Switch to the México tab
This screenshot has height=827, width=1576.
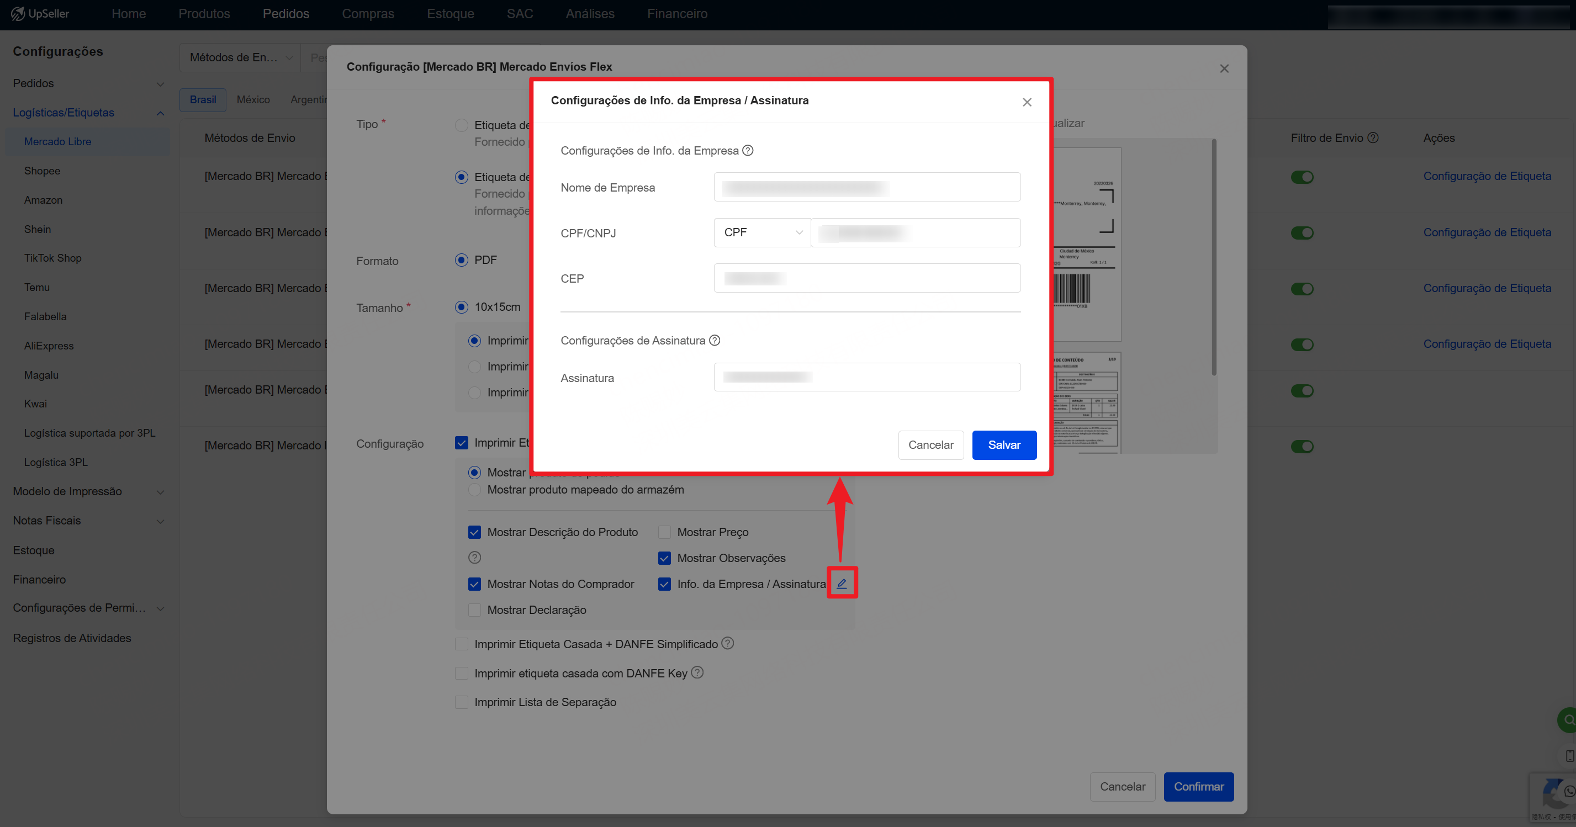pos(253,100)
